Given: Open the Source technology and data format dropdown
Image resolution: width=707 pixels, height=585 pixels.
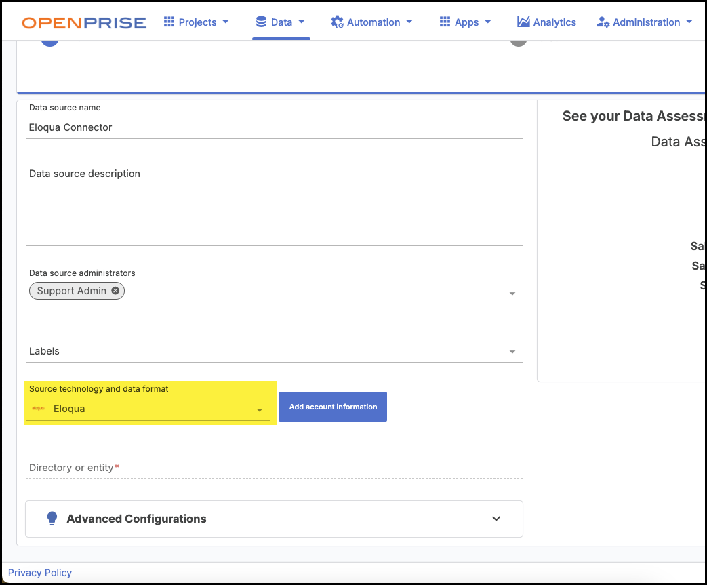Looking at the screenshot, I should [x=148, y=409].
